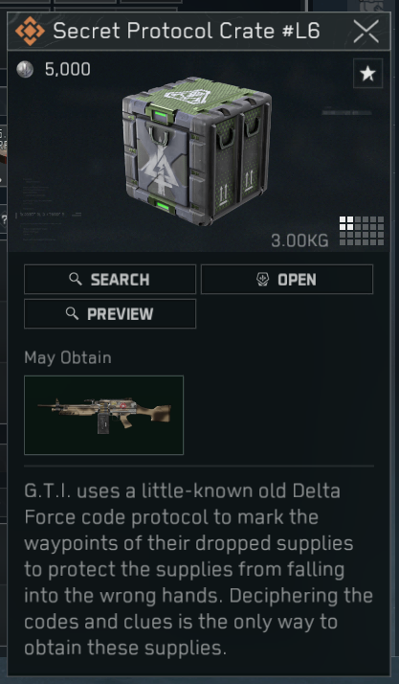Click the Secret Protocol Crate #L6 title
399x684 pixels.
click(187, 32)
